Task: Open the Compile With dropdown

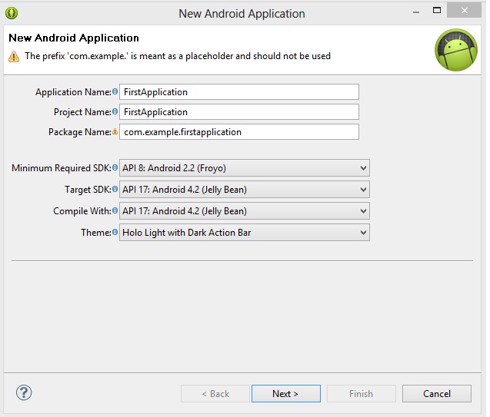Action: point(245,211)
